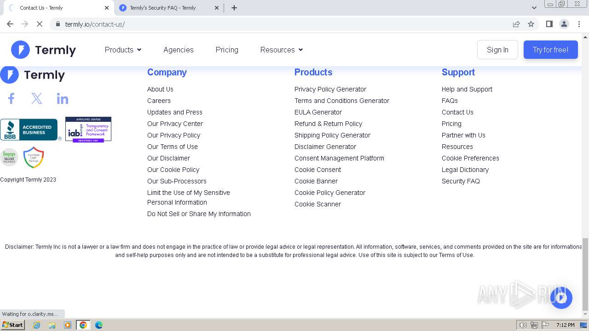The image size is (589, 331).
Task: Click the taskbar clock showing 7:12 PM
Action: (565, 325)
